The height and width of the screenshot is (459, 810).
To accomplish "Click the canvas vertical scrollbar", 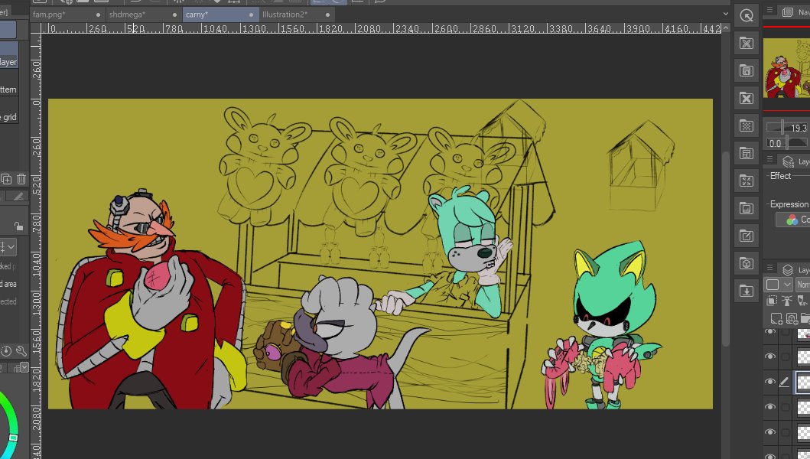I will [x=725, y=247].
